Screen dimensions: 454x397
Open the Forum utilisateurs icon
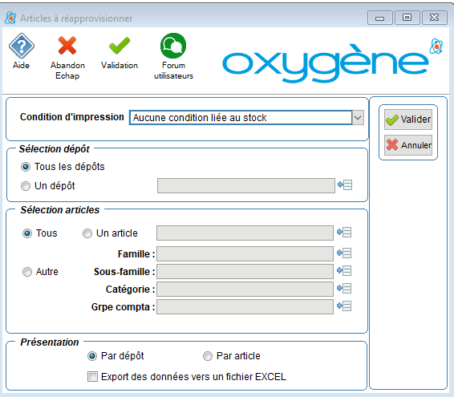tap(173, 46)
